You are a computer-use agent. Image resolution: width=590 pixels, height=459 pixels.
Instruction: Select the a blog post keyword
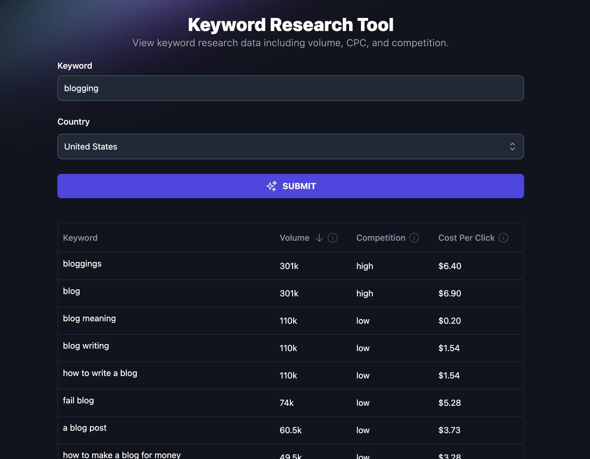(85, 428)
